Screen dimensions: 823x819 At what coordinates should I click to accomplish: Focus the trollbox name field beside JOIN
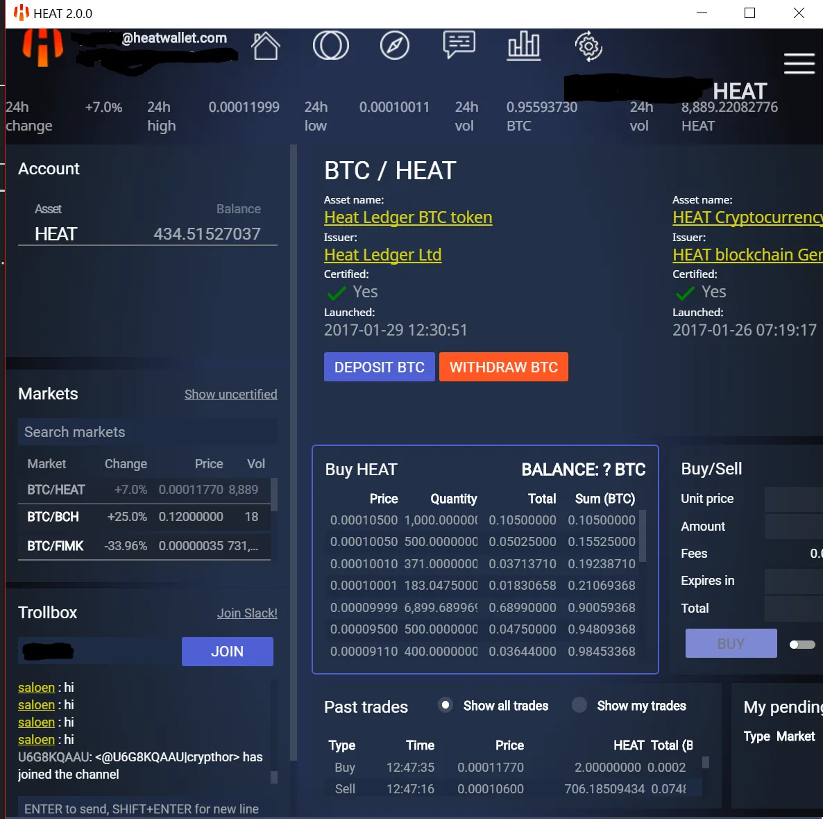[x=99, y=652]
